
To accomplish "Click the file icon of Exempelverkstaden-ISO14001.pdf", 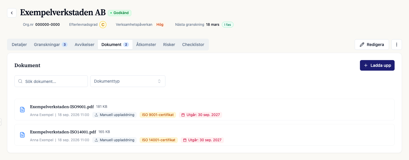I will pos(22,135).
